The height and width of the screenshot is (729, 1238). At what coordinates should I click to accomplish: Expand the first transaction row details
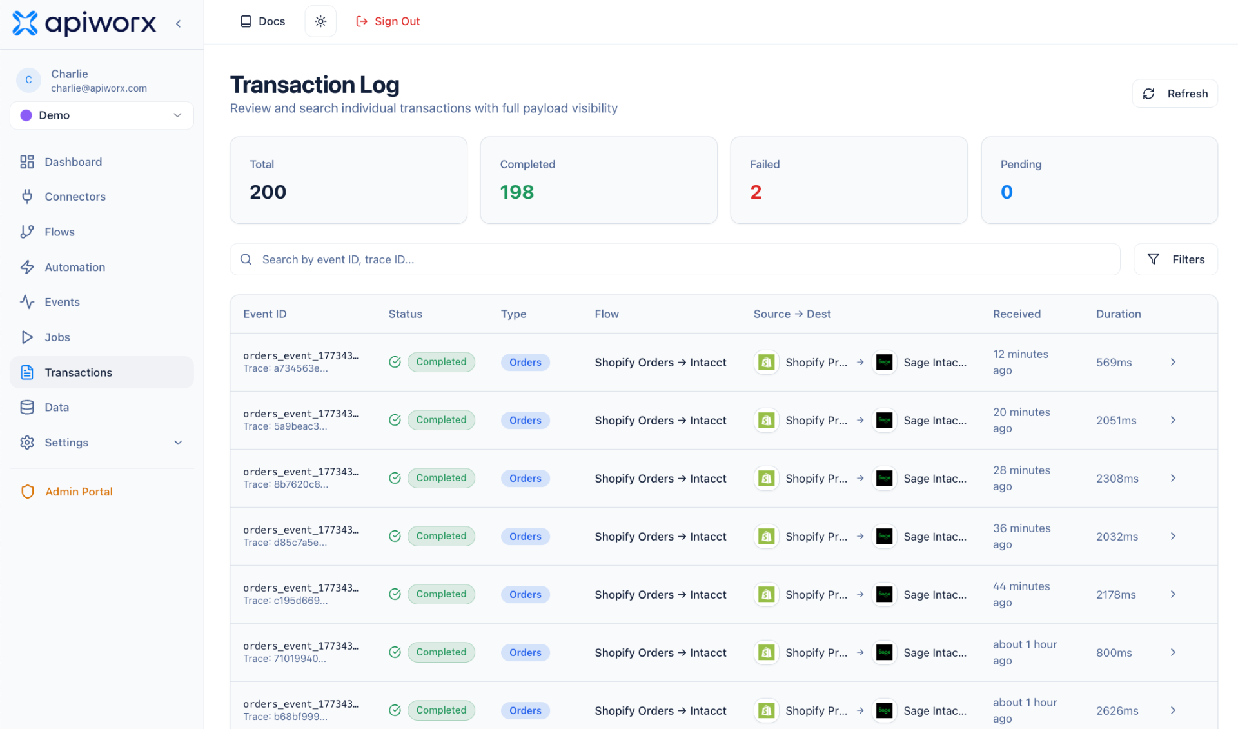click(x=1173, y=362)
